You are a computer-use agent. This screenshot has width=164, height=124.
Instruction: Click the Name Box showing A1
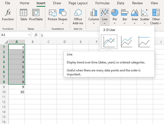point(14,35)
